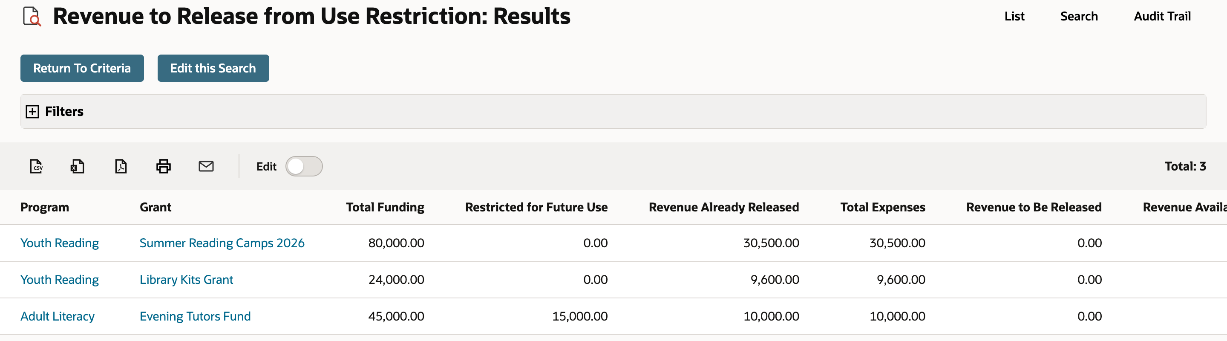Click Return To Criteria button
The image size is (1227, 341).
(x=82, y=68)
